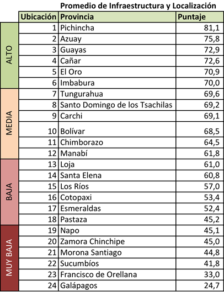Select the Zamora Chinchipe cell
This screenshot has width=224, height=297.
point(117,241)
